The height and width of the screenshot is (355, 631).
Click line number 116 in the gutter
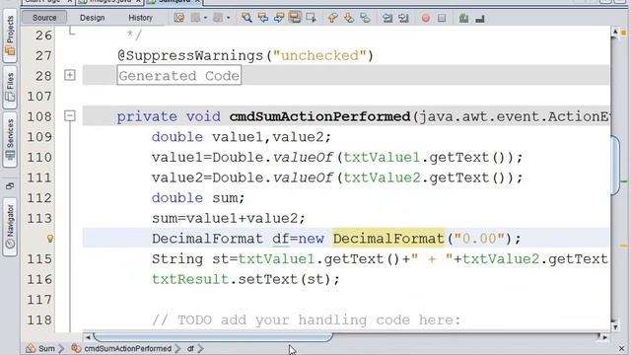tap(39, 279)
